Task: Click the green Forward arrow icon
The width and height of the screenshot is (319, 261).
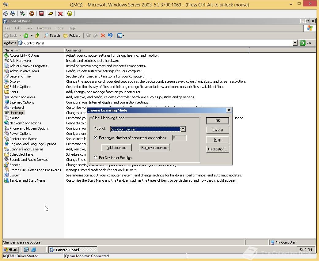Action: click(26, 36)
